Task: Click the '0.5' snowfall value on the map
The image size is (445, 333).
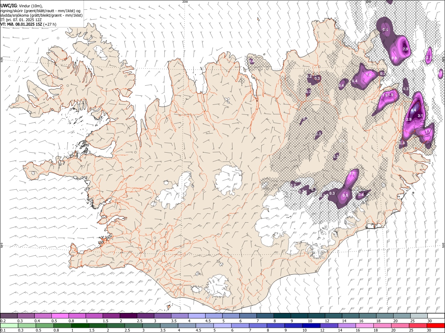Action: (x=345, y=196)
